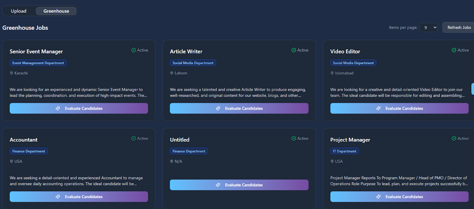Click the Lahore location pin icon
The width and height of the screenshot is (474, 209).
[172, 73]
